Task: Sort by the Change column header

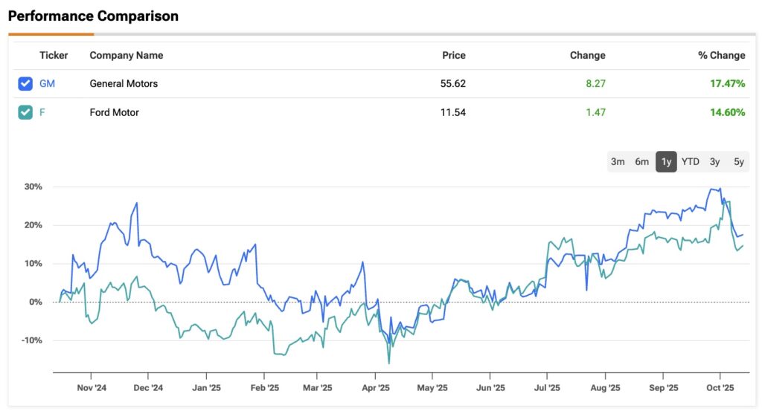Action: [587, 55]
